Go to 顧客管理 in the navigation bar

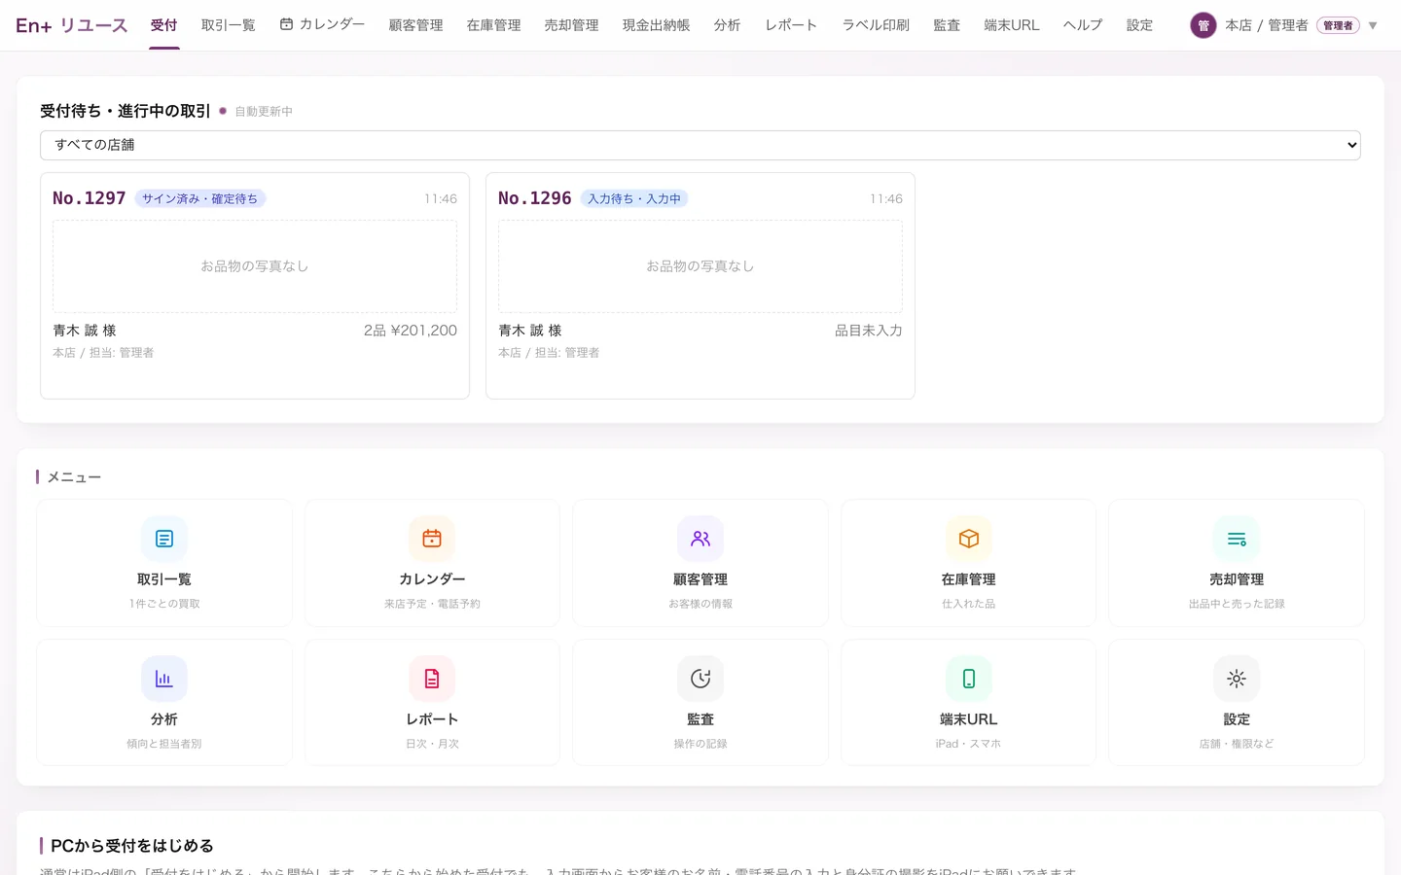click(x=416, y=25)
